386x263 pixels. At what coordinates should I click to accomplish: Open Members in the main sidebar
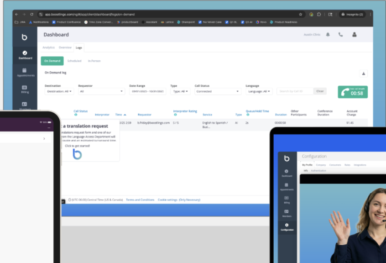tap(25, 105)
